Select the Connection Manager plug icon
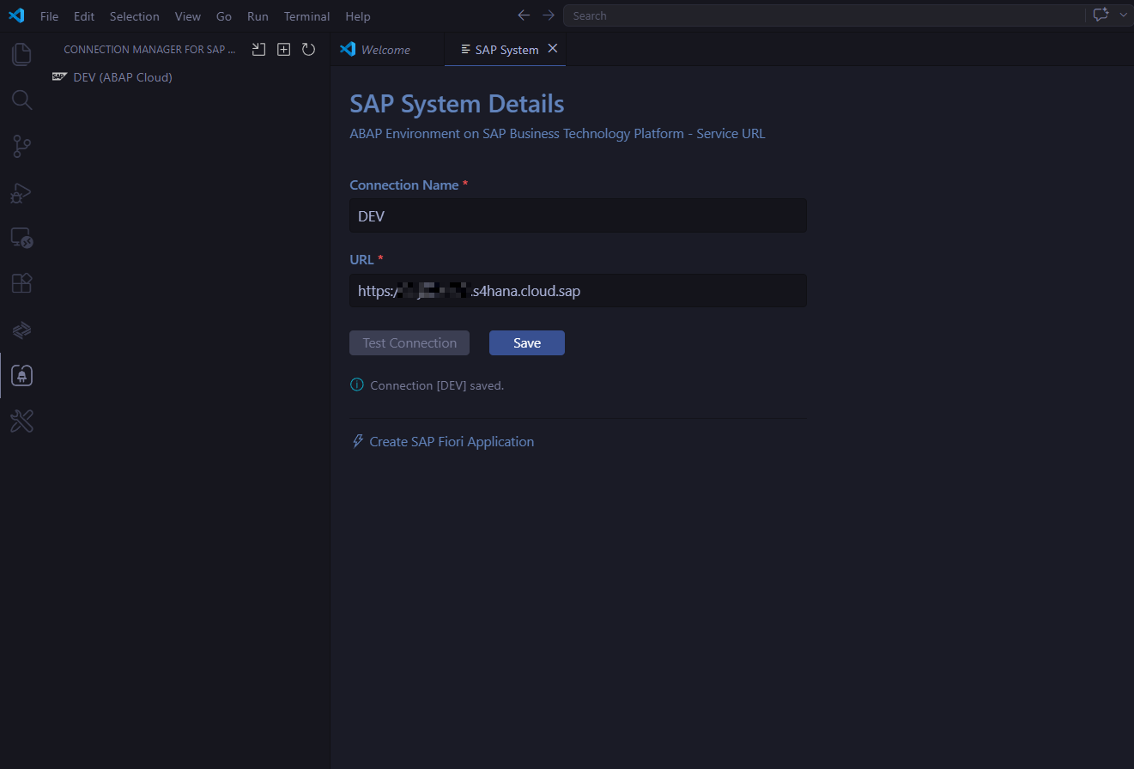Viewport: 1134px width, 769px height. pyautogui.click(x=21, y=375)
